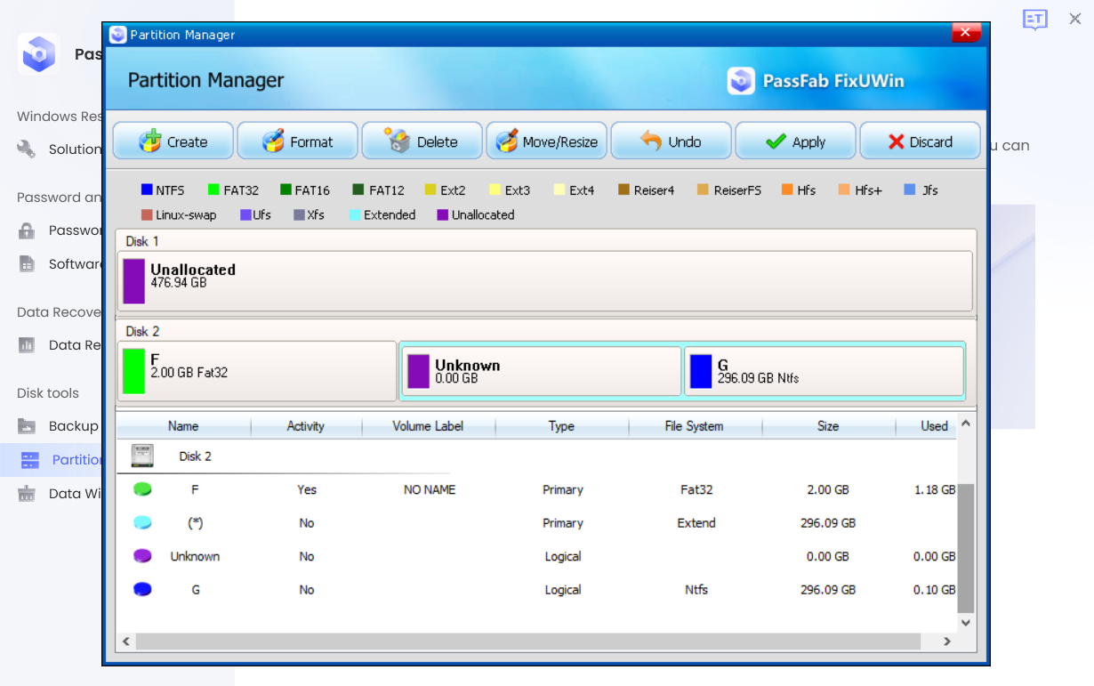
Task: Click the blue disk icon of partition G
Action: [142, 590]
